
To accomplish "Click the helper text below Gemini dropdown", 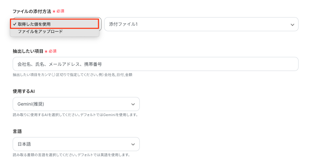I will click(75, 115).
